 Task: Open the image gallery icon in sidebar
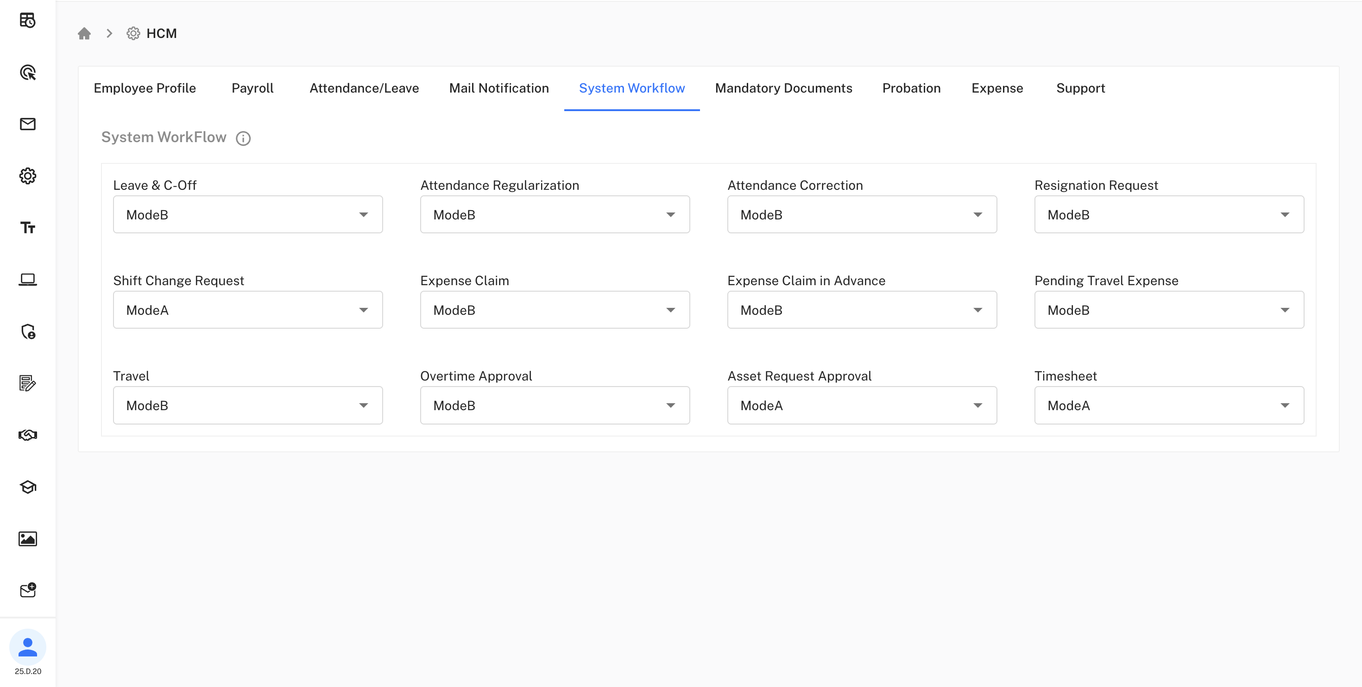pyautogui.click(x=27, y=538)
